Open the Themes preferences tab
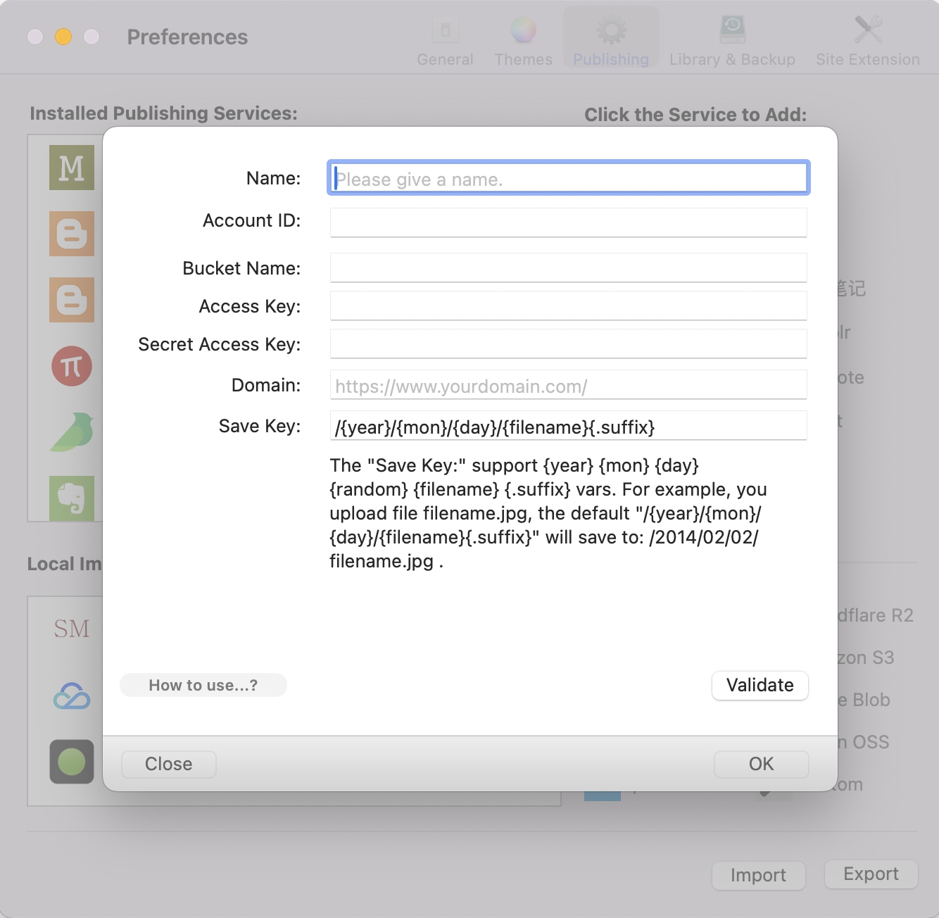The width and height of the screenshot is (939, 918). point(523,41)
